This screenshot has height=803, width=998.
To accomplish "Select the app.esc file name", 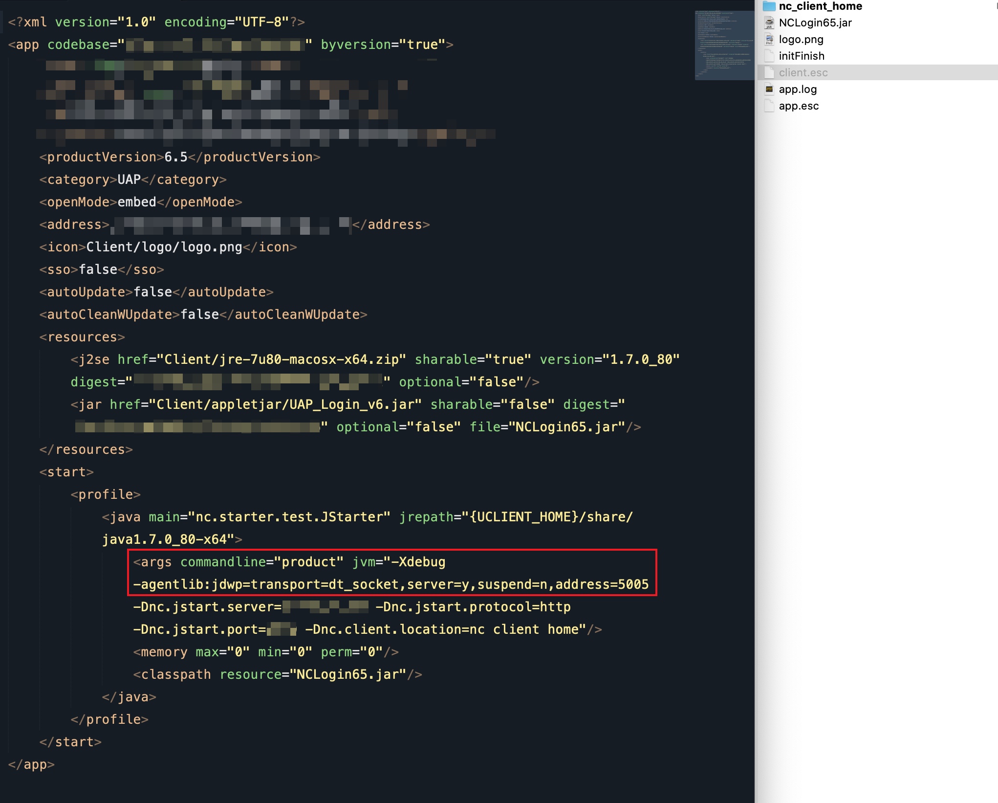I will 799,106.
